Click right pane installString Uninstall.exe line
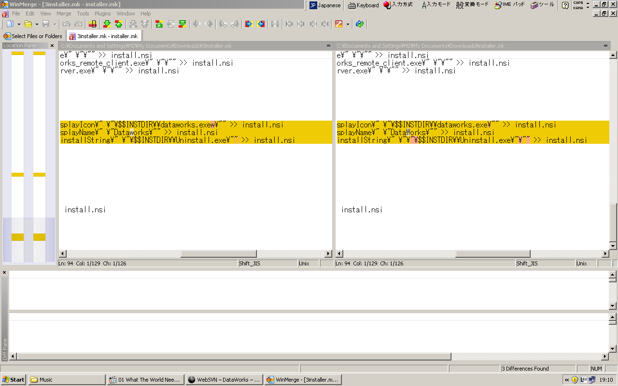This screenshot has width=618, height=386. (x=472, y=140)
